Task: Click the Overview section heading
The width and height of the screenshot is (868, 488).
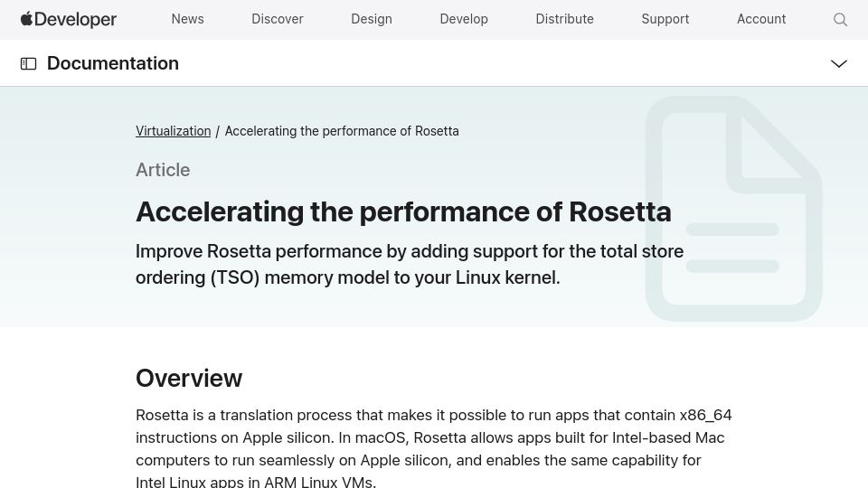Action: click(x=189, y=379)
